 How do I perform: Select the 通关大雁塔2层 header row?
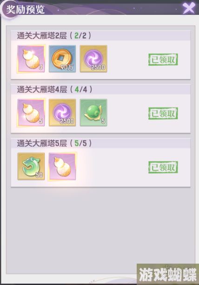101,35
